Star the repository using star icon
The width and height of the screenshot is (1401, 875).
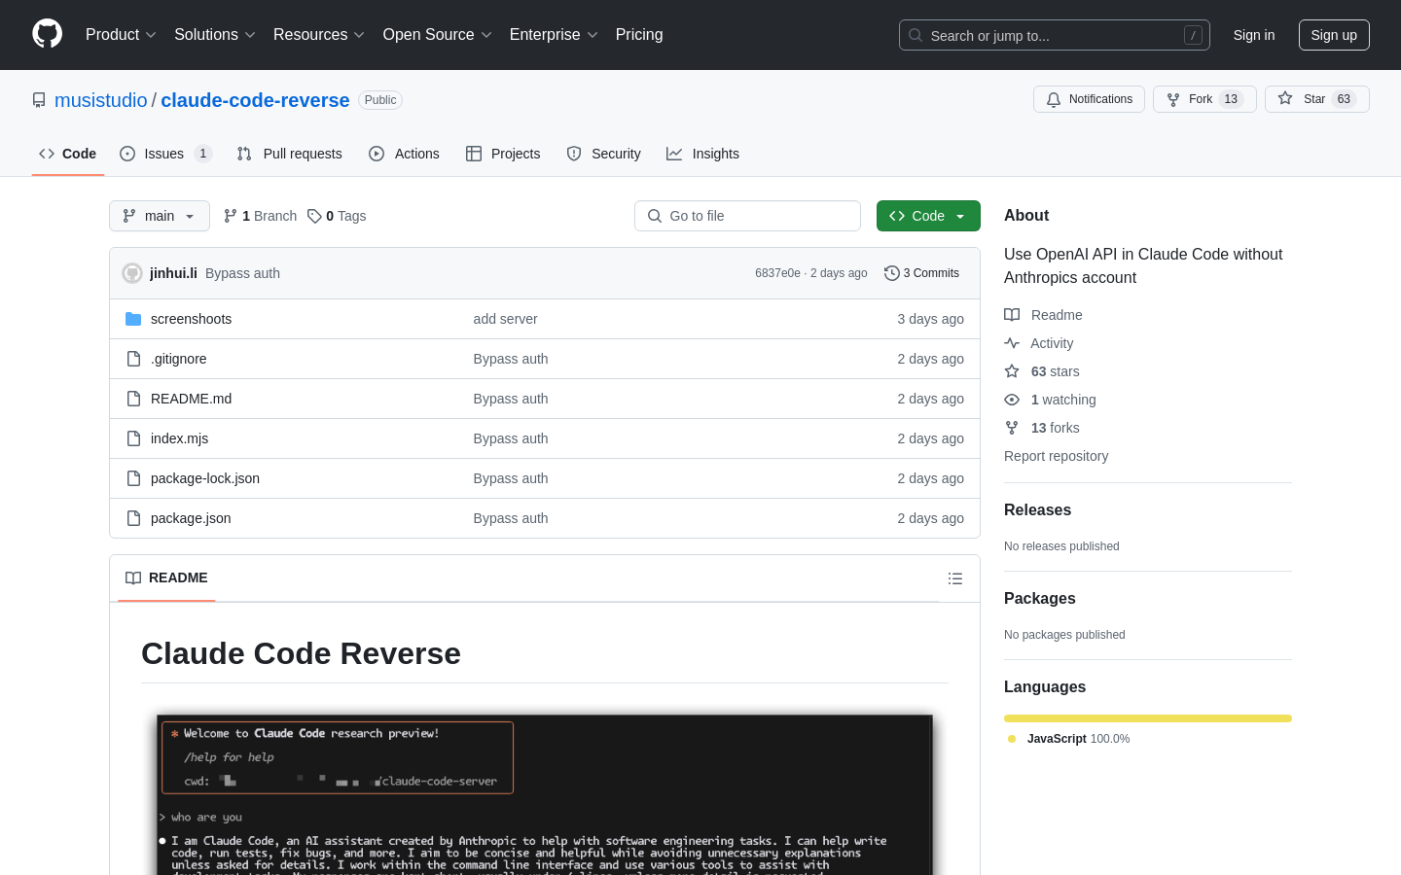pyautogui.click(x=1285, y=98)
